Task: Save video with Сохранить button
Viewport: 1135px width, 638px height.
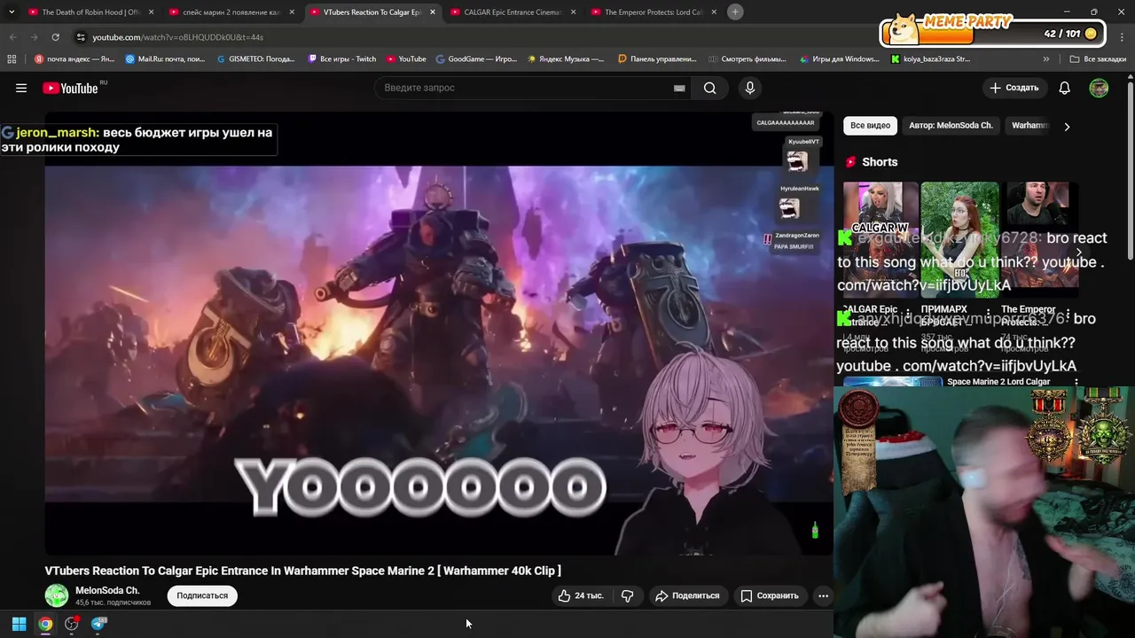Action: pyautogui.click(x=770, y=595)
